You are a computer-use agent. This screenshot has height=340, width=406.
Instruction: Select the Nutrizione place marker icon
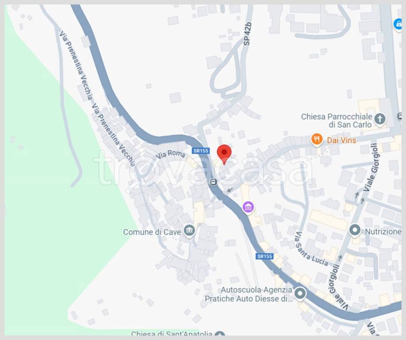[x=355, y=230]
